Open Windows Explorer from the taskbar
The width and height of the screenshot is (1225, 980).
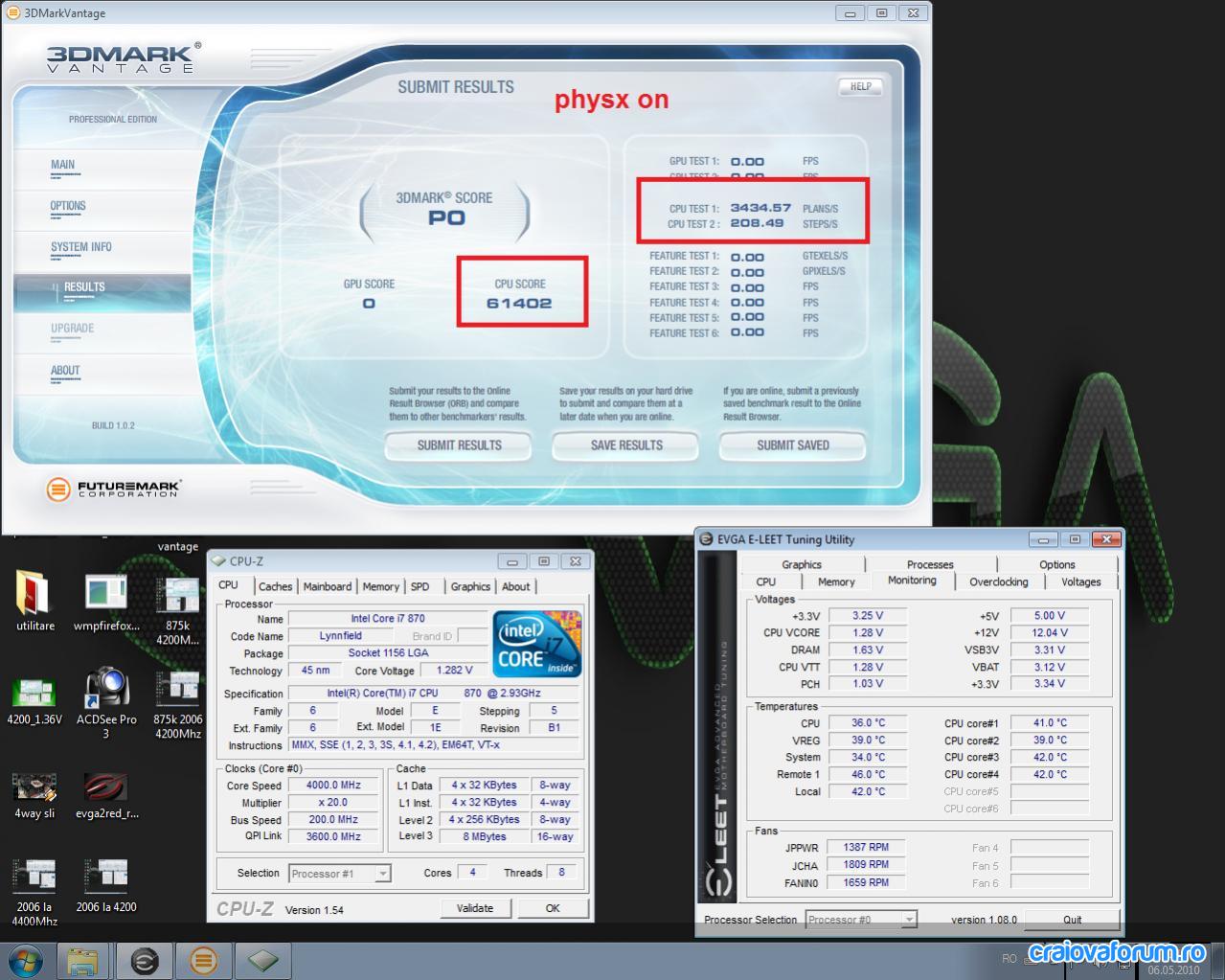point(82,961)
